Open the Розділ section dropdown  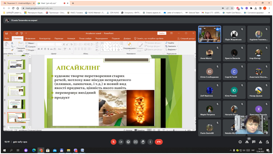(30, 50)
